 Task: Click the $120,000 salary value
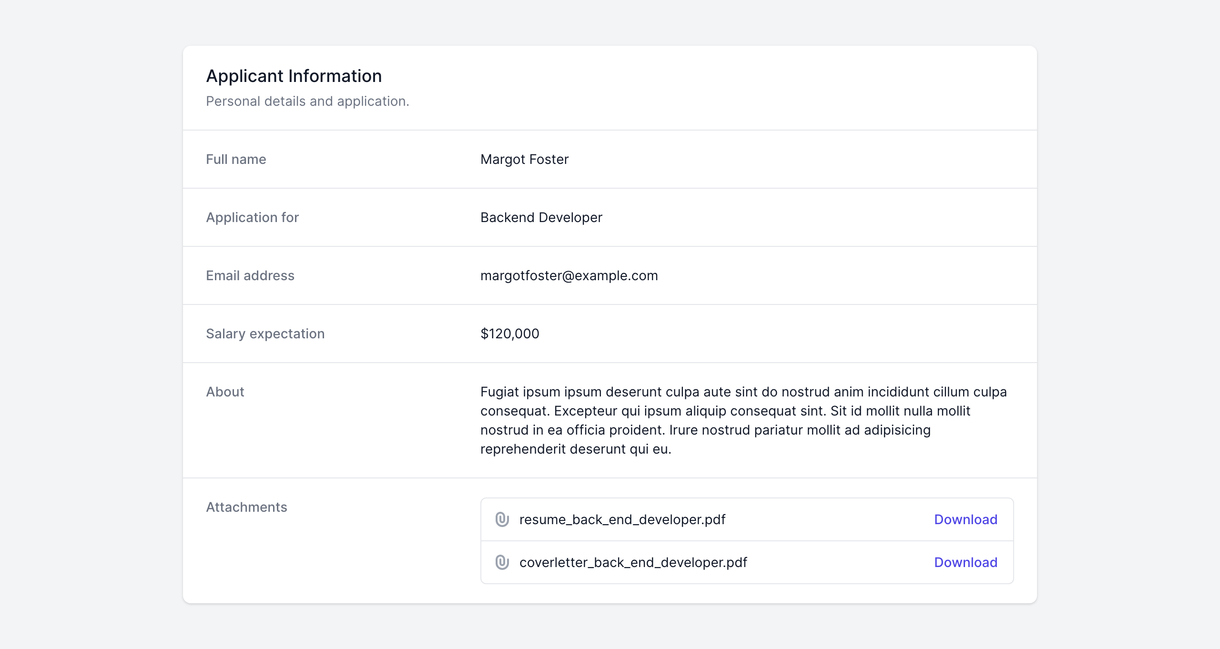point(509,334)
